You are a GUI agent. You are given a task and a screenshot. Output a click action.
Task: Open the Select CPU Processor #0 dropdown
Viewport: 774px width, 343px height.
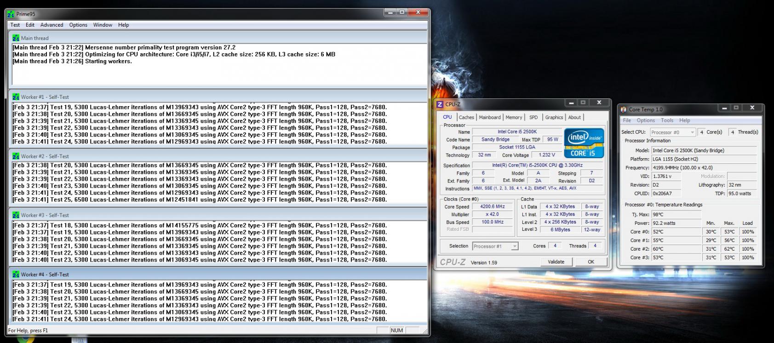(x=673, y=132)
